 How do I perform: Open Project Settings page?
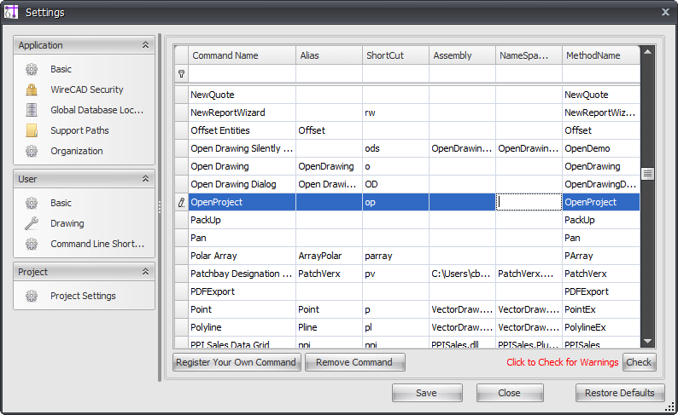[x=83, y=296]
